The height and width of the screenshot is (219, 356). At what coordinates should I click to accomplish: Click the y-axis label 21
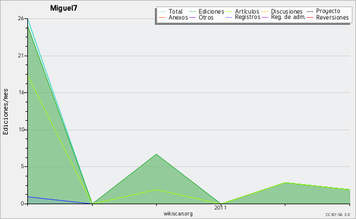pyautogui.click(x=21, y=56)
